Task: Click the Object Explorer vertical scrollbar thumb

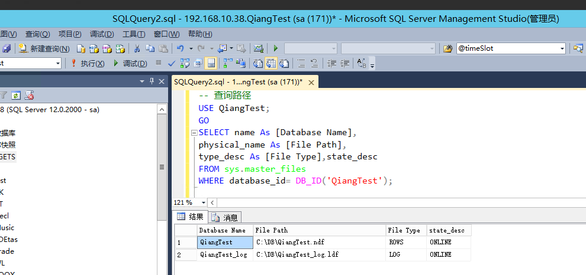Action: click(x=162, y=168)
